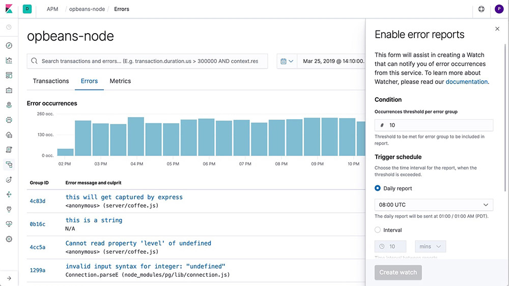Open 'this will get captured by express' error
The width and height of the screenshot is (509, 286).
124,197
